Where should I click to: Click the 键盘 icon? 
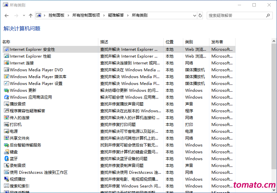(7, 152)
